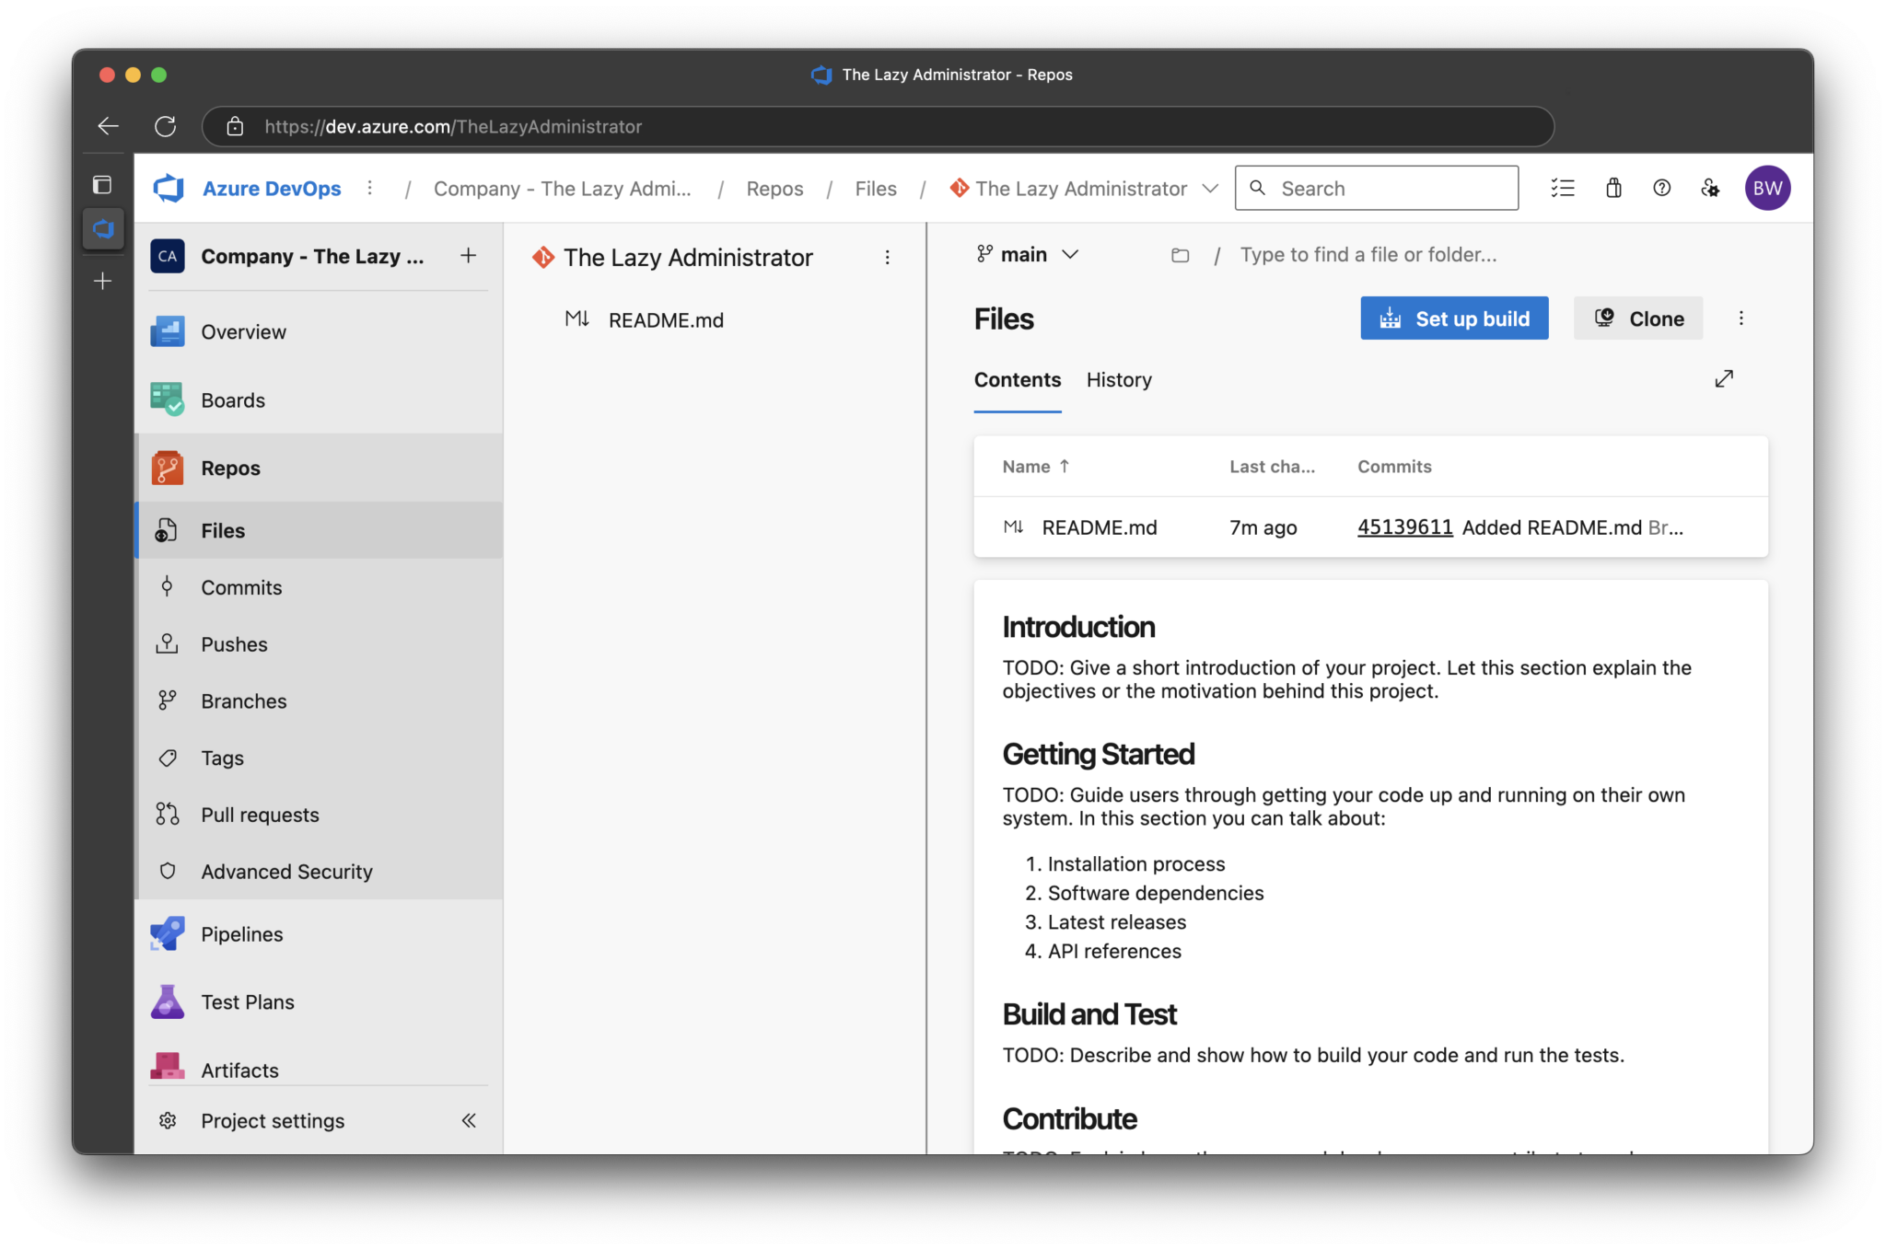Switch to the History tab
Image resolution: width=1886 pixels, height=1250 pixels.
click(x=1119, y=380)
